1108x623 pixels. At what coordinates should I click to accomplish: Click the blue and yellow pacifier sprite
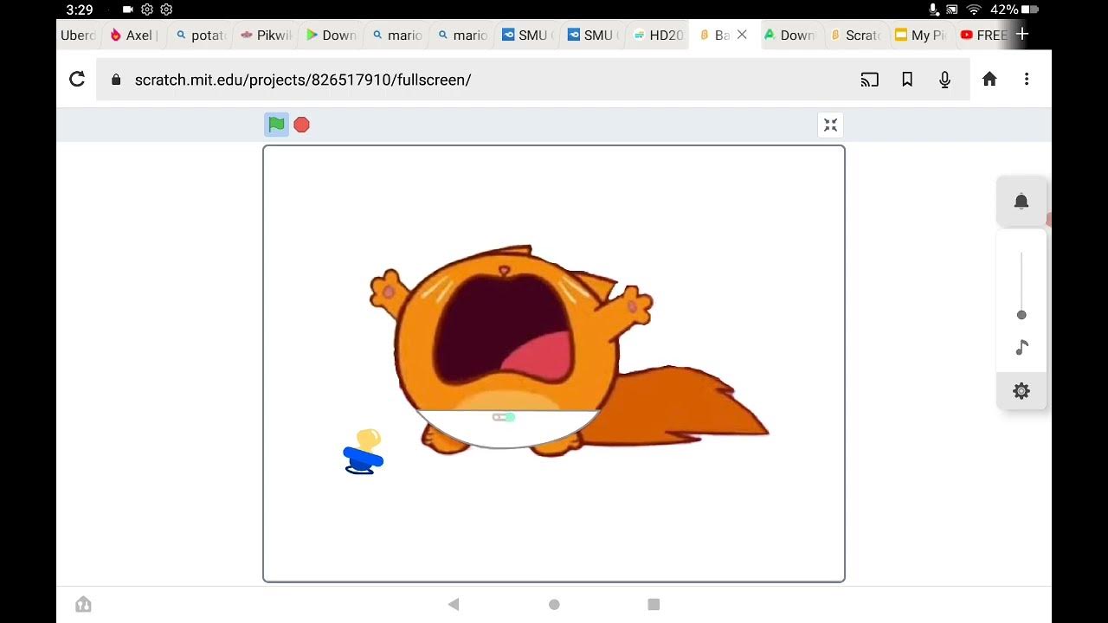364,452
